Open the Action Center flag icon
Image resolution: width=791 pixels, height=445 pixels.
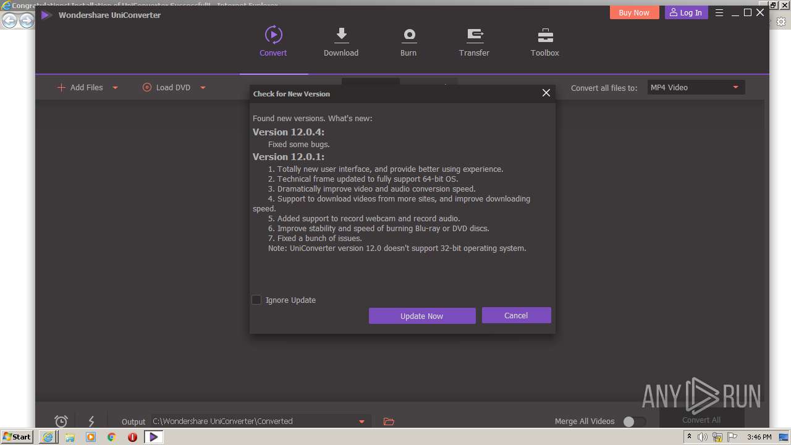coord(732,437)
